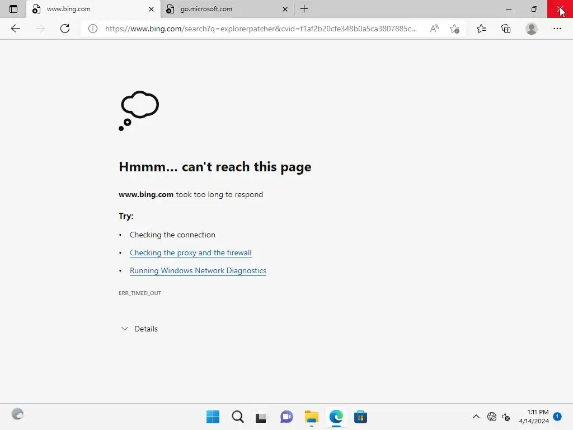Run Windows Network Diagnostics link
The height and width of the screenshot is (430, 573).
point(198,270)
